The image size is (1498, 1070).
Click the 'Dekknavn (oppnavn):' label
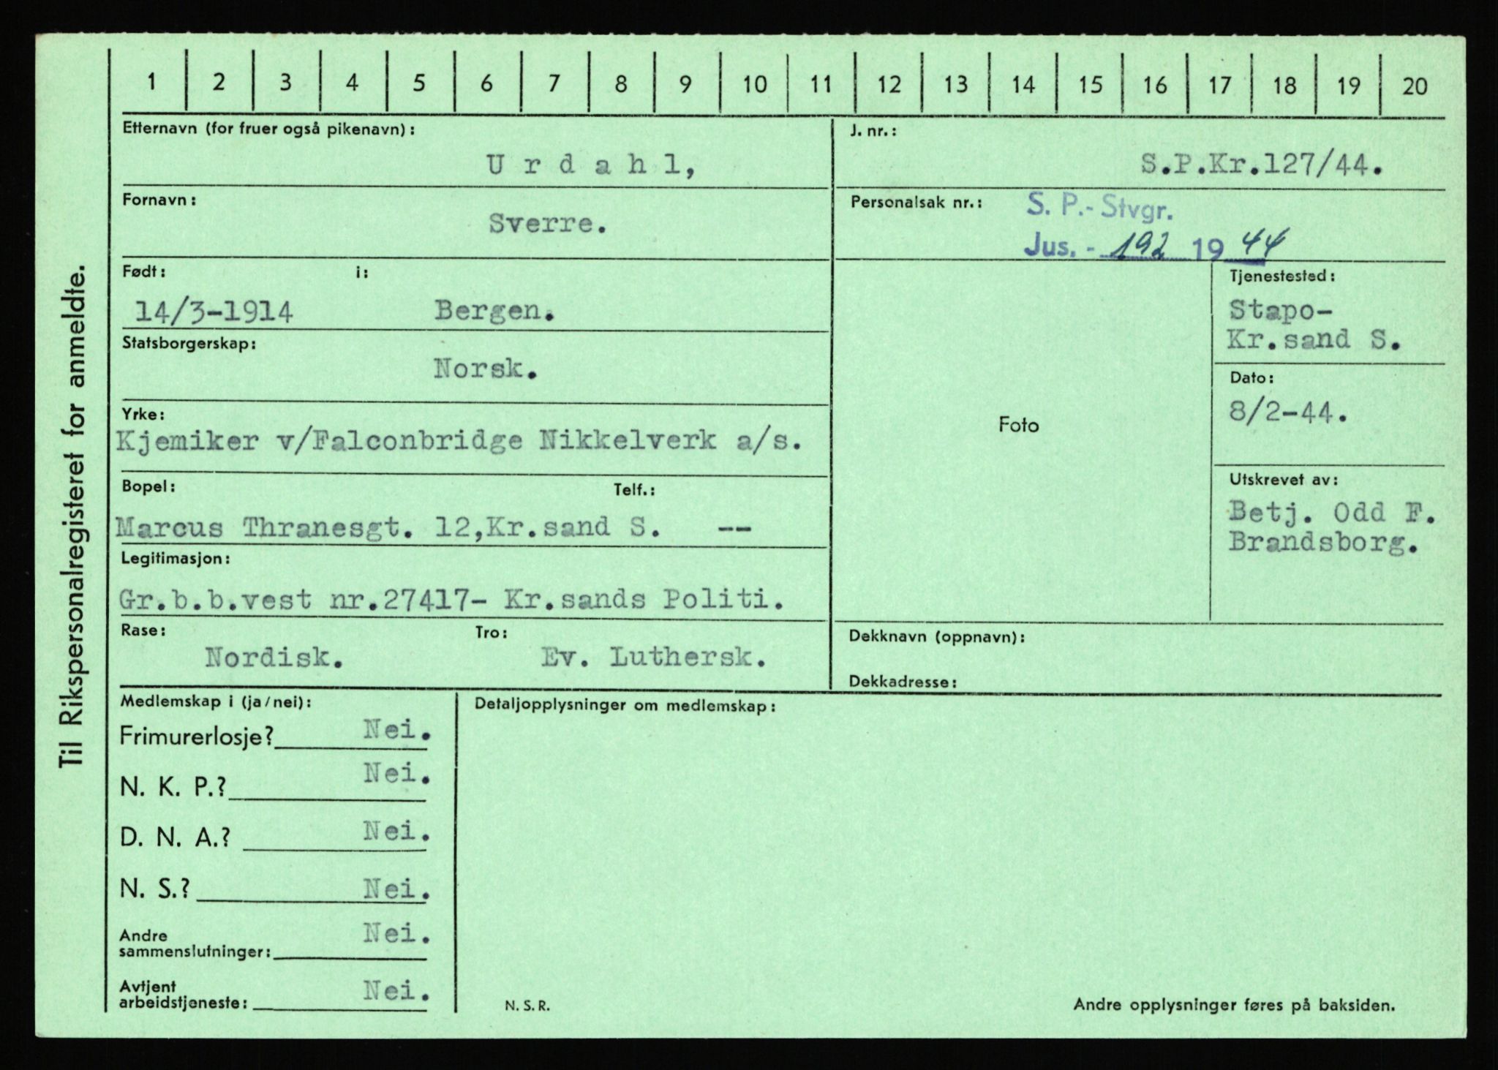click(x=937, y=638)
